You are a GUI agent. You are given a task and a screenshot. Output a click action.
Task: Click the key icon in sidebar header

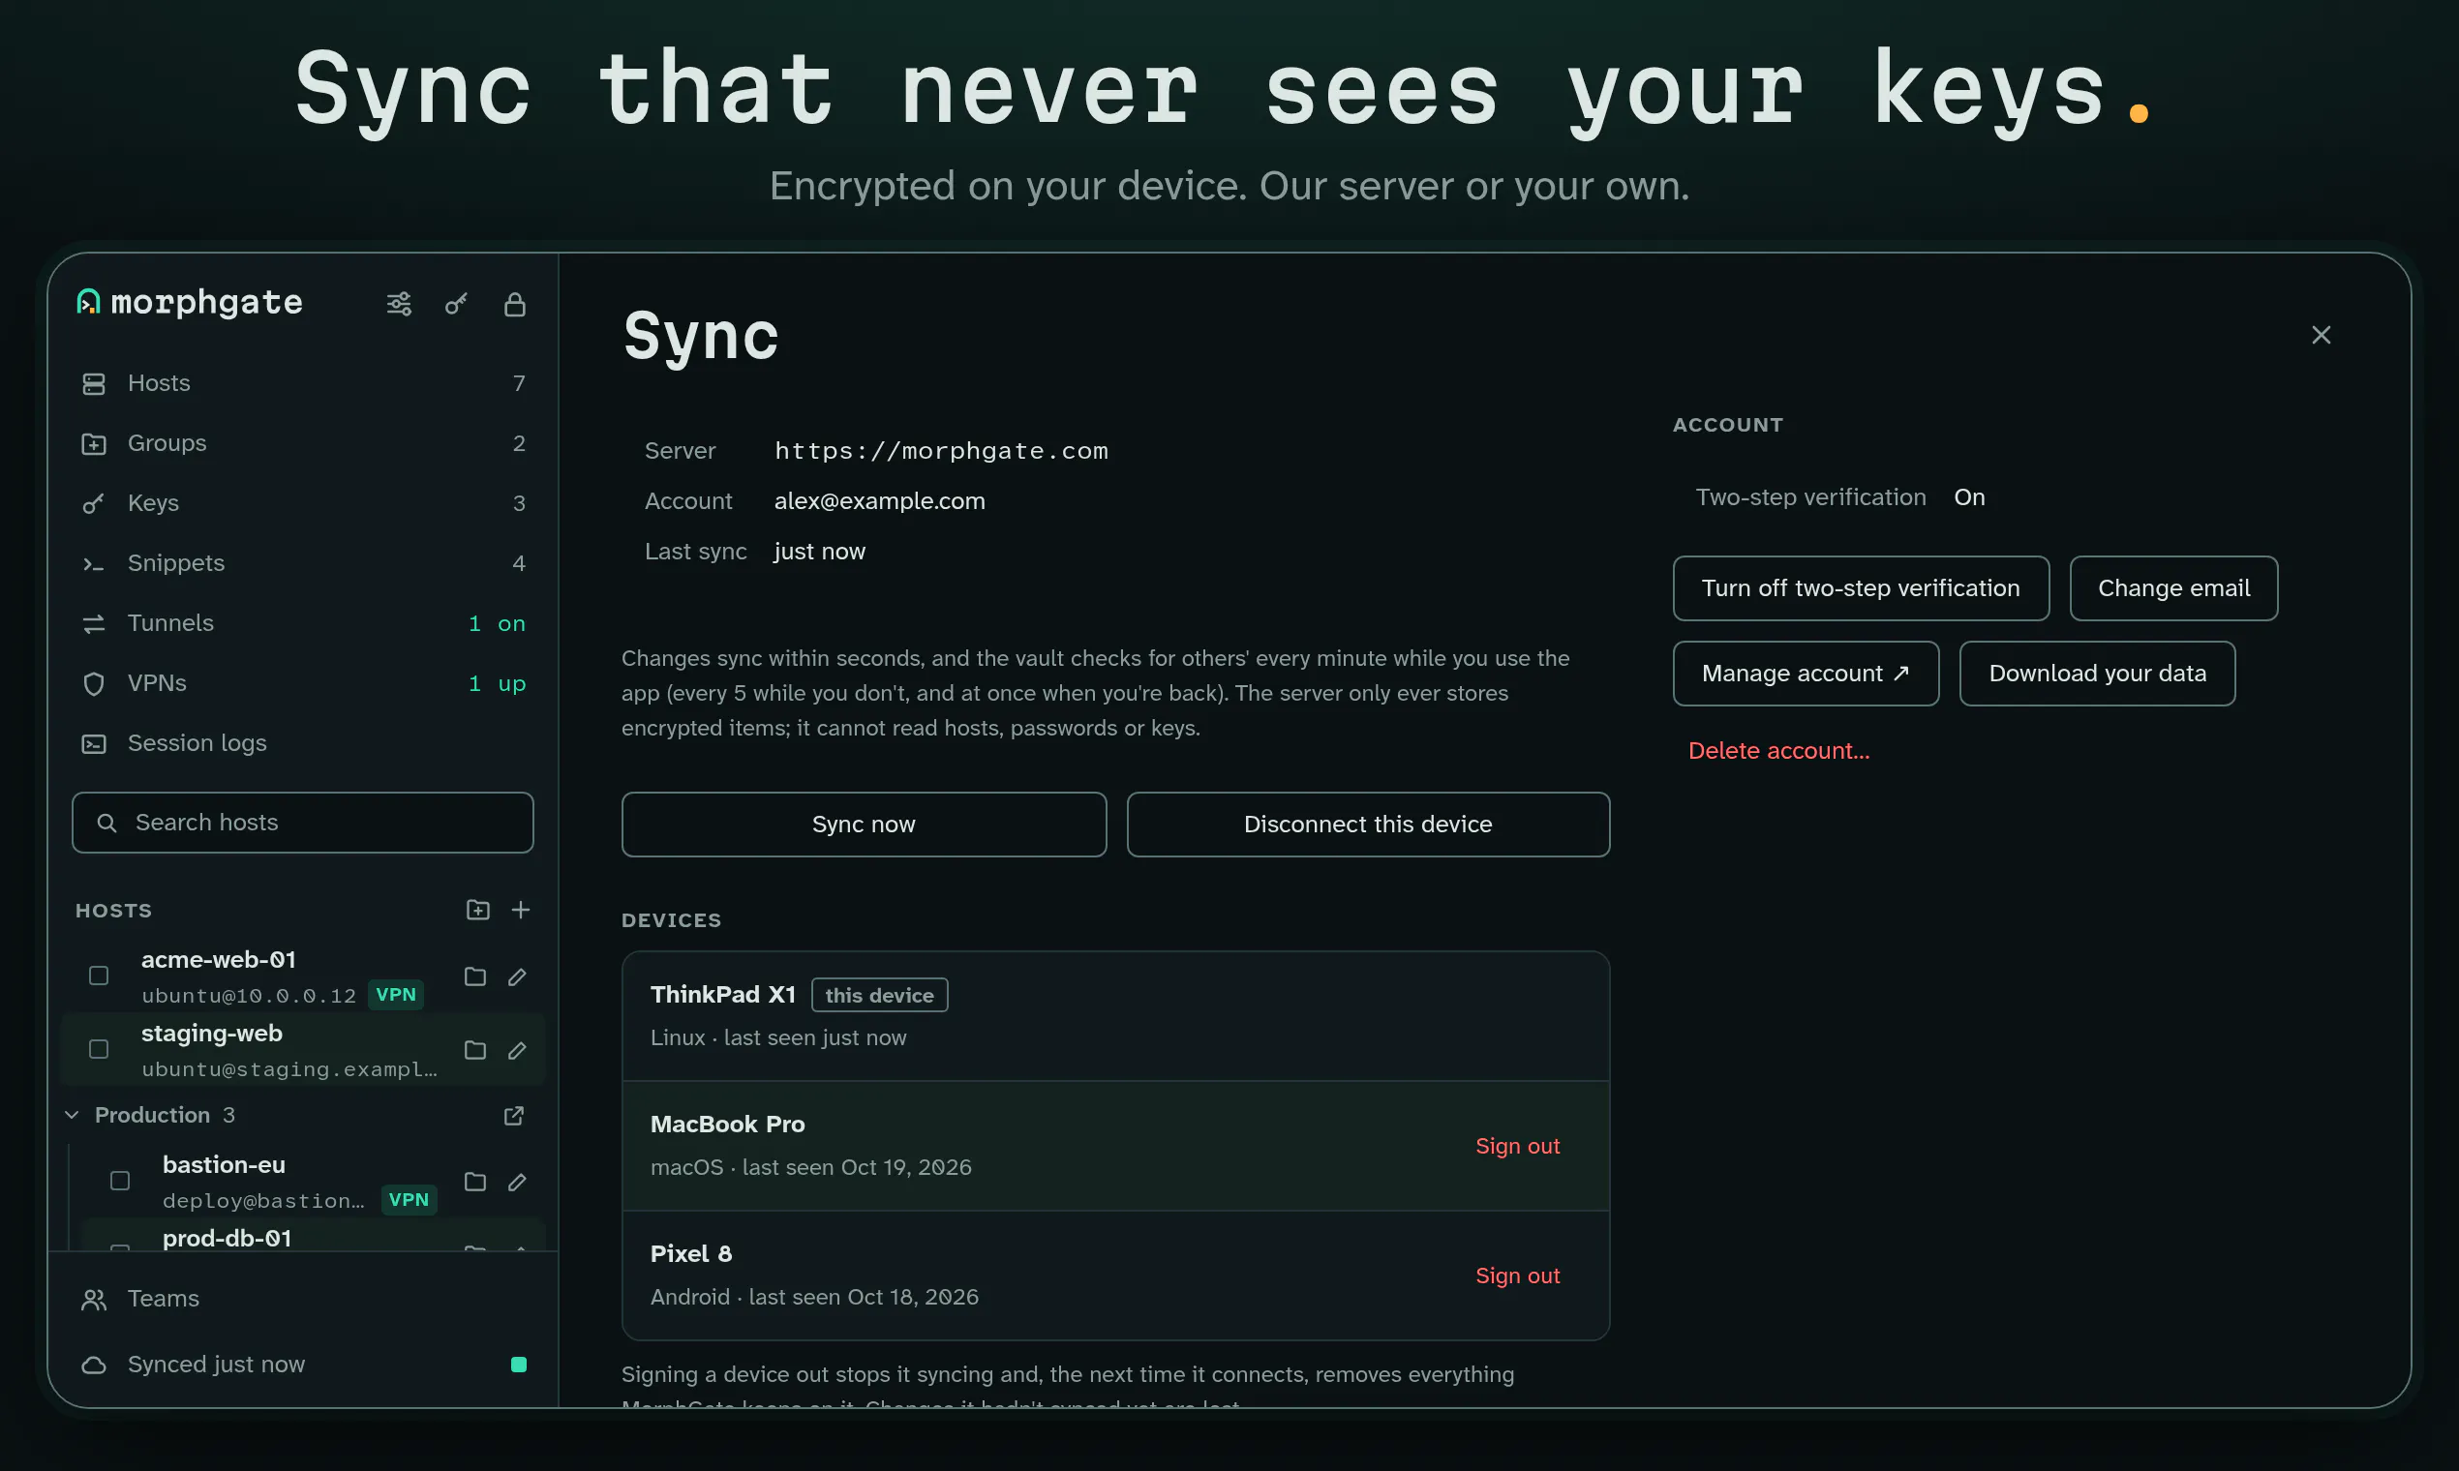(x=456, y=303)
